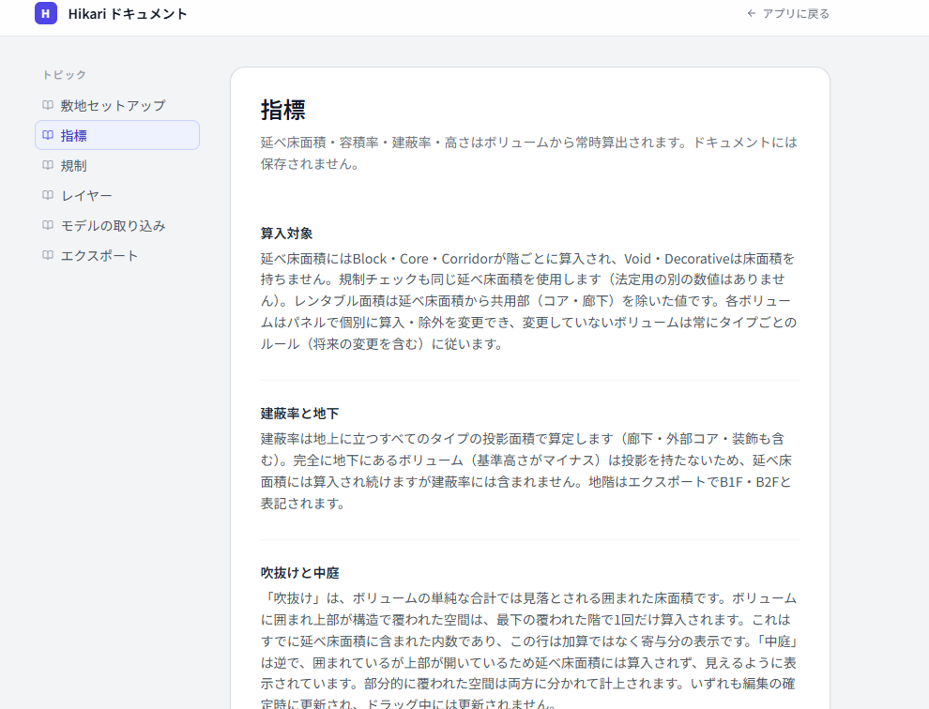Click paragraph starting 延べ床面積にはBlock・Core
Screen dimensions: 929x709
pyautogui.click(x=529, y=301)
